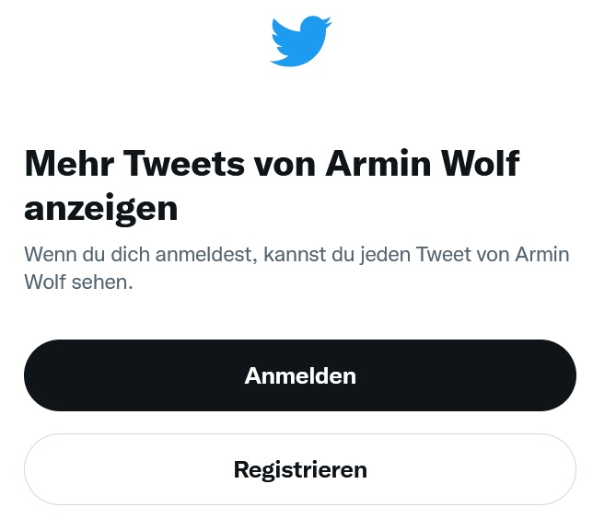Open Twitter home via the bird icon
Image resolution: width=593 pixels, height=530 pixels.
pyautogui.click(x=301, y=41)
